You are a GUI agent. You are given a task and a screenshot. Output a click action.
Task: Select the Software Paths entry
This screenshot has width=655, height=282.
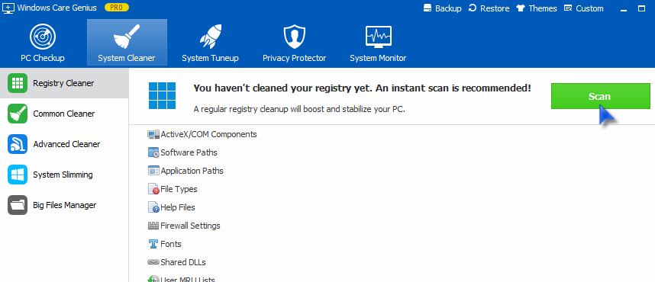(182, 152)
